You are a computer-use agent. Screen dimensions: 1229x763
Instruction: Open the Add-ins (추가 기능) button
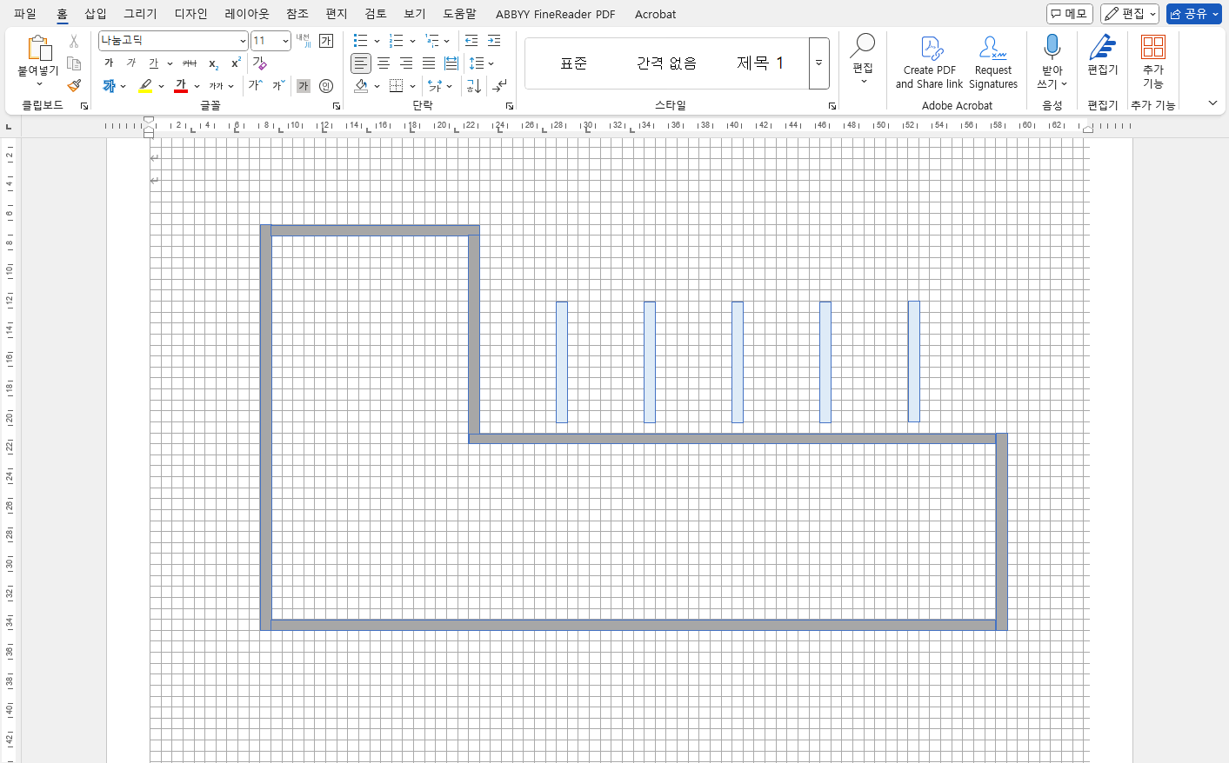[x=1152, y=62]
